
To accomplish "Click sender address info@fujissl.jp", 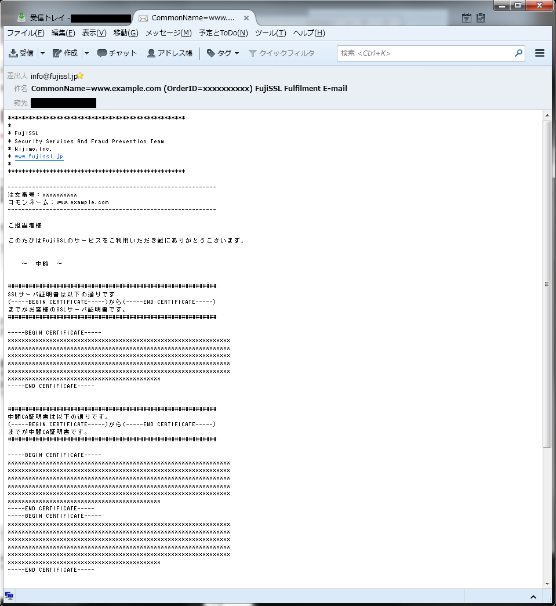I will coord(54,76).
